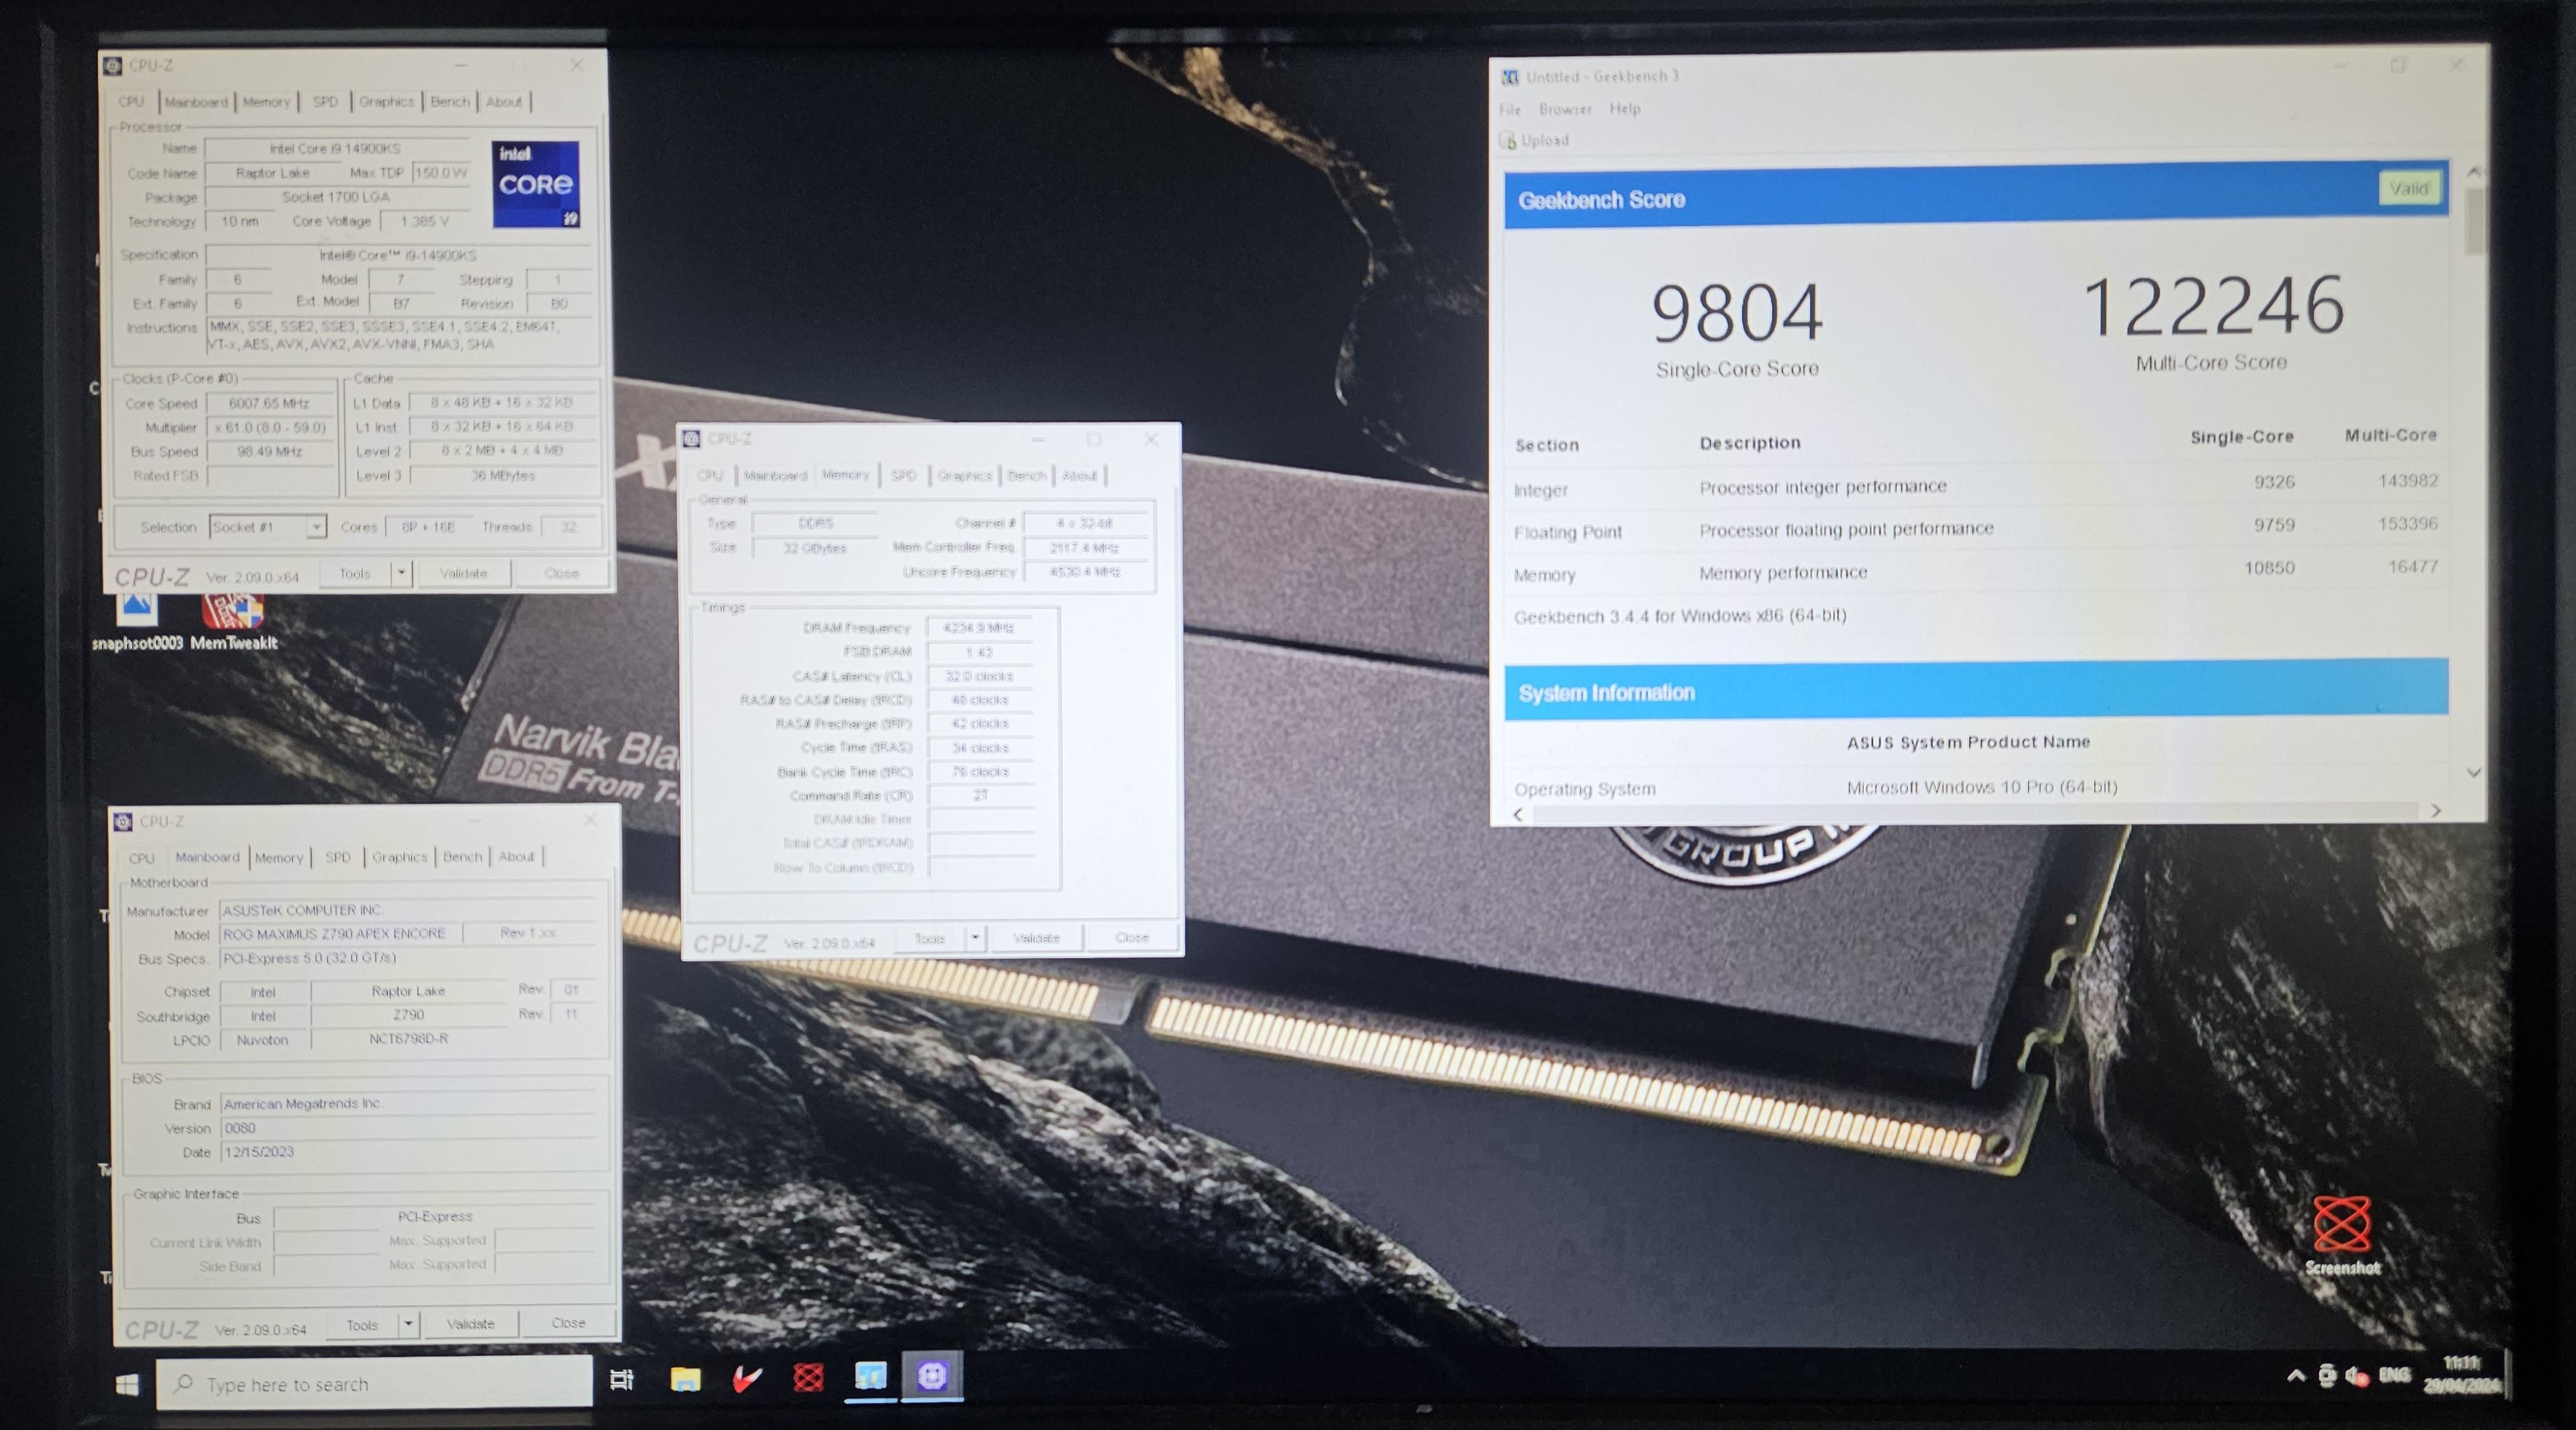
Task: Click Close button in memory CPU-Z window
Action: (1132, 938)
